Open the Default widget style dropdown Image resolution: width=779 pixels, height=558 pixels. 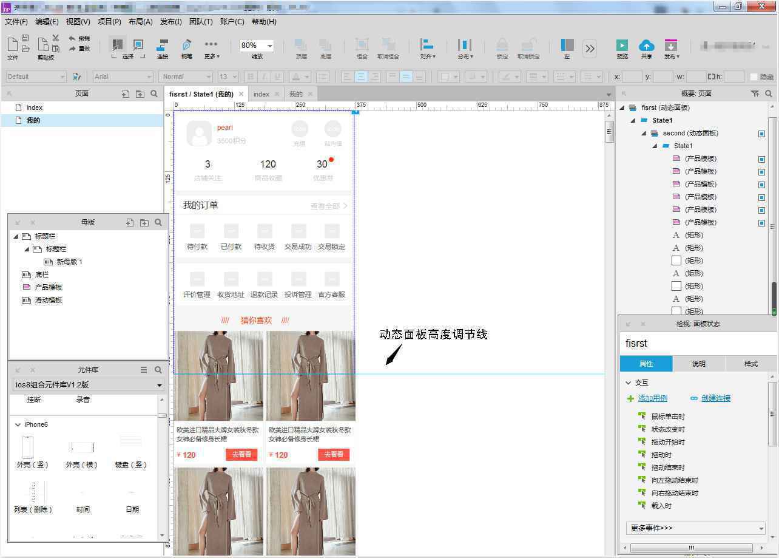36,77
